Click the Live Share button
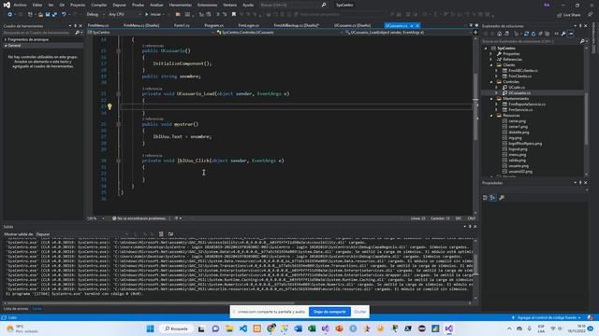 coord(568,15)
